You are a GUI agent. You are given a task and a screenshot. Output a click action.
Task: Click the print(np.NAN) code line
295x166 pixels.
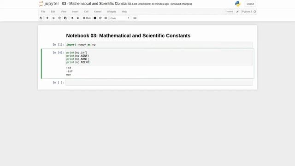tap(77, 59)
